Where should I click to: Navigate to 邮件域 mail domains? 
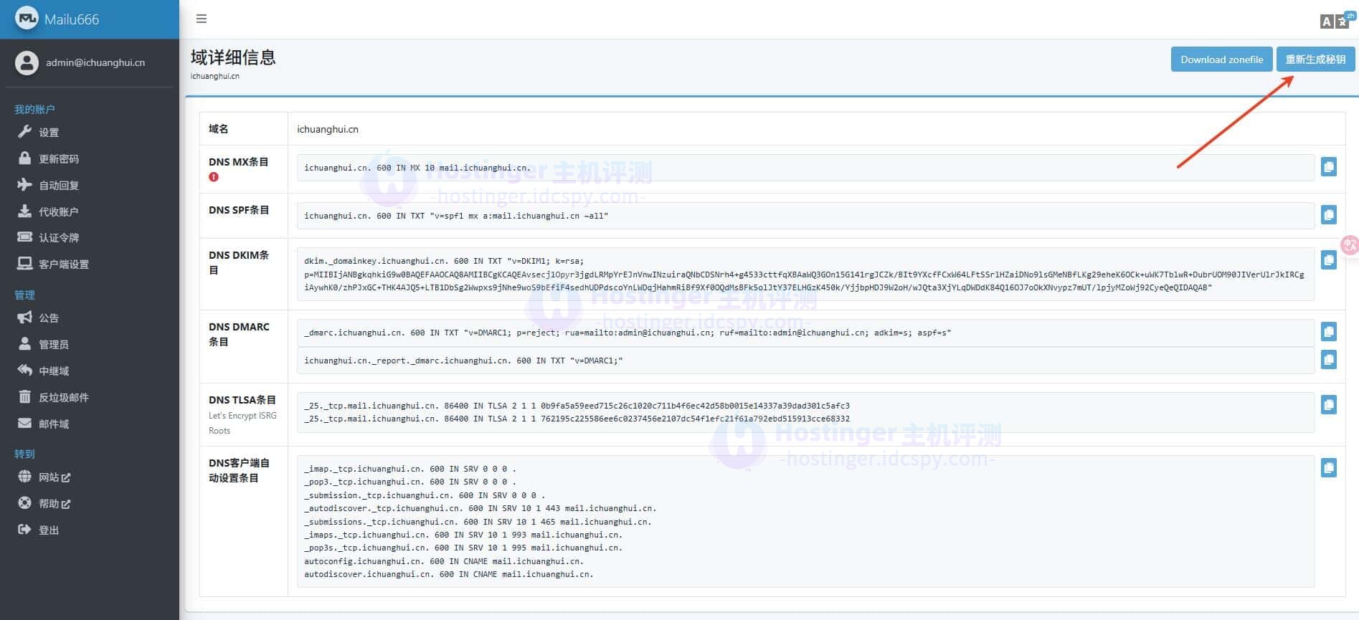pyautogui.click(x=54, y=424)
